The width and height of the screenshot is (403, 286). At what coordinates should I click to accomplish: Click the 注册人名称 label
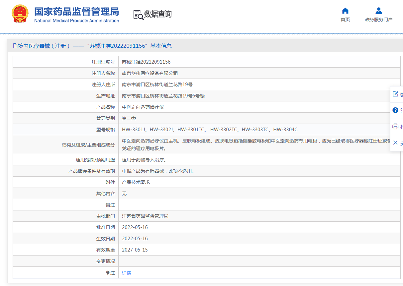(103, 73)
